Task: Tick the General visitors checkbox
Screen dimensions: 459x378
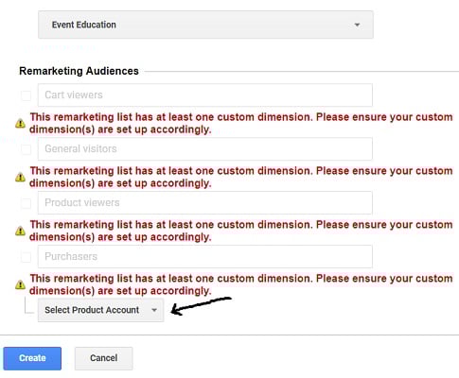Action: click(26, 149)
